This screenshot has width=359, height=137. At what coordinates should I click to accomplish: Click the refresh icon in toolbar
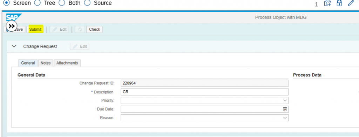80,29
